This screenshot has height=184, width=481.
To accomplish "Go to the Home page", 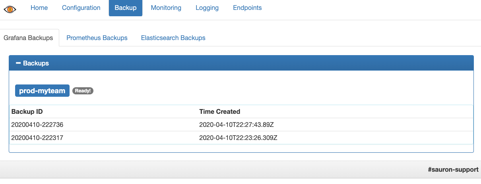I will click(x=39, y=8).
